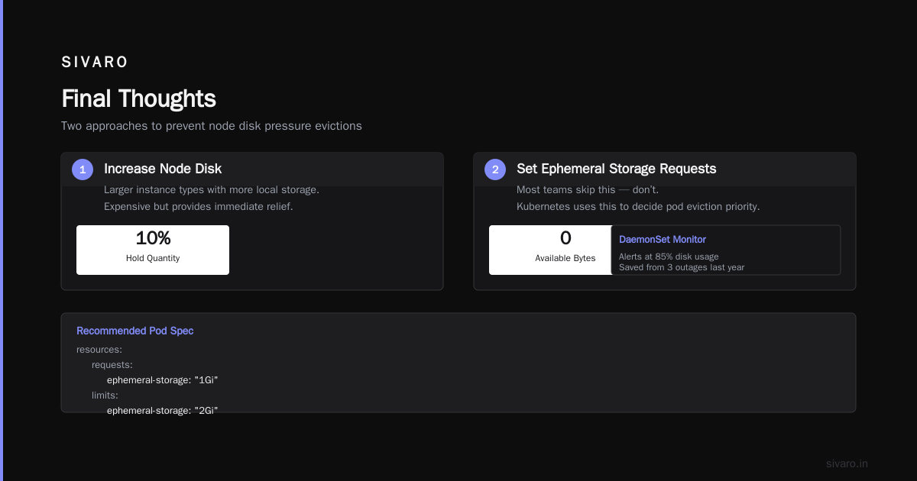917x481 pixels.
Task: Visit the sivaro.in footer link
Action: pos(847,463)
